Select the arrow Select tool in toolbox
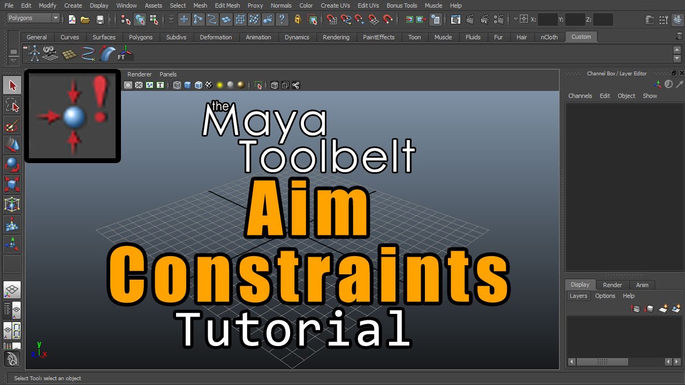This screenshot has width=685, height=385. 12,86
